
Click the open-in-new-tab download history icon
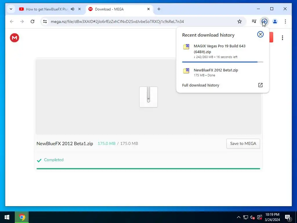pyautogui.click(x=260, y=85)
